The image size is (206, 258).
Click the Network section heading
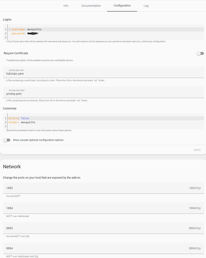click(x=12, y=167)
